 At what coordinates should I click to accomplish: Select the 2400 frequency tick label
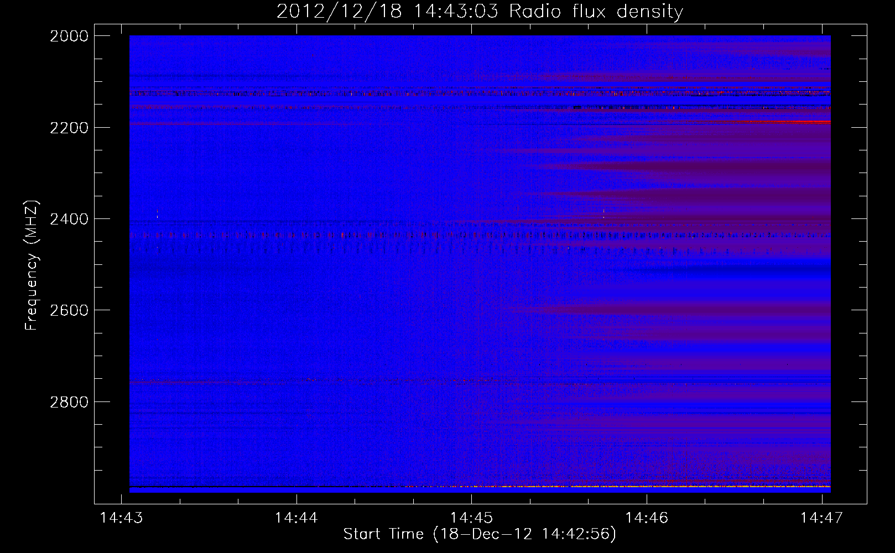tap(69, 219)
